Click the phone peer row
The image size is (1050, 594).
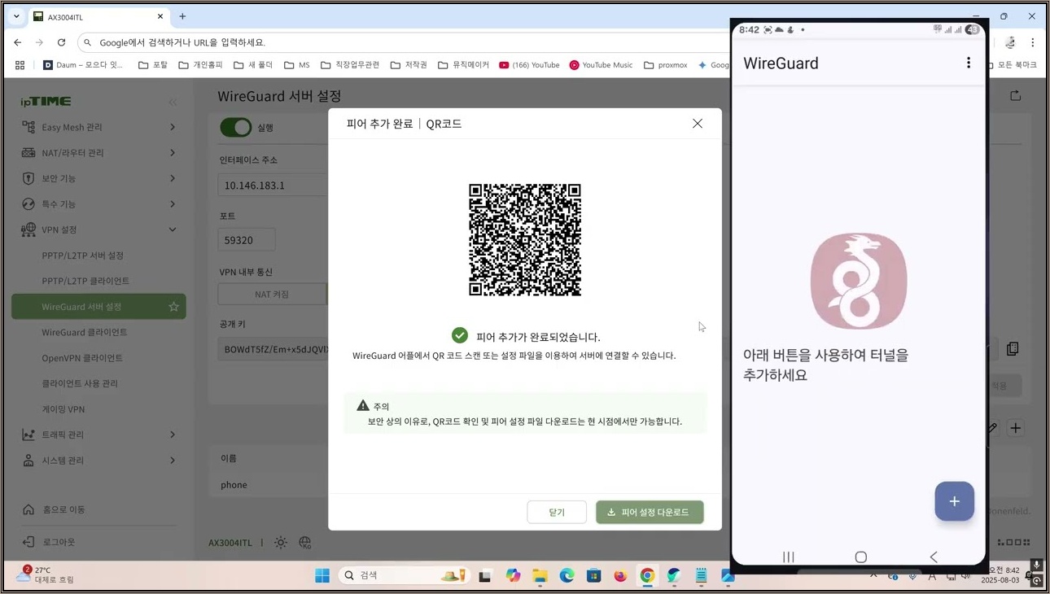273,485
